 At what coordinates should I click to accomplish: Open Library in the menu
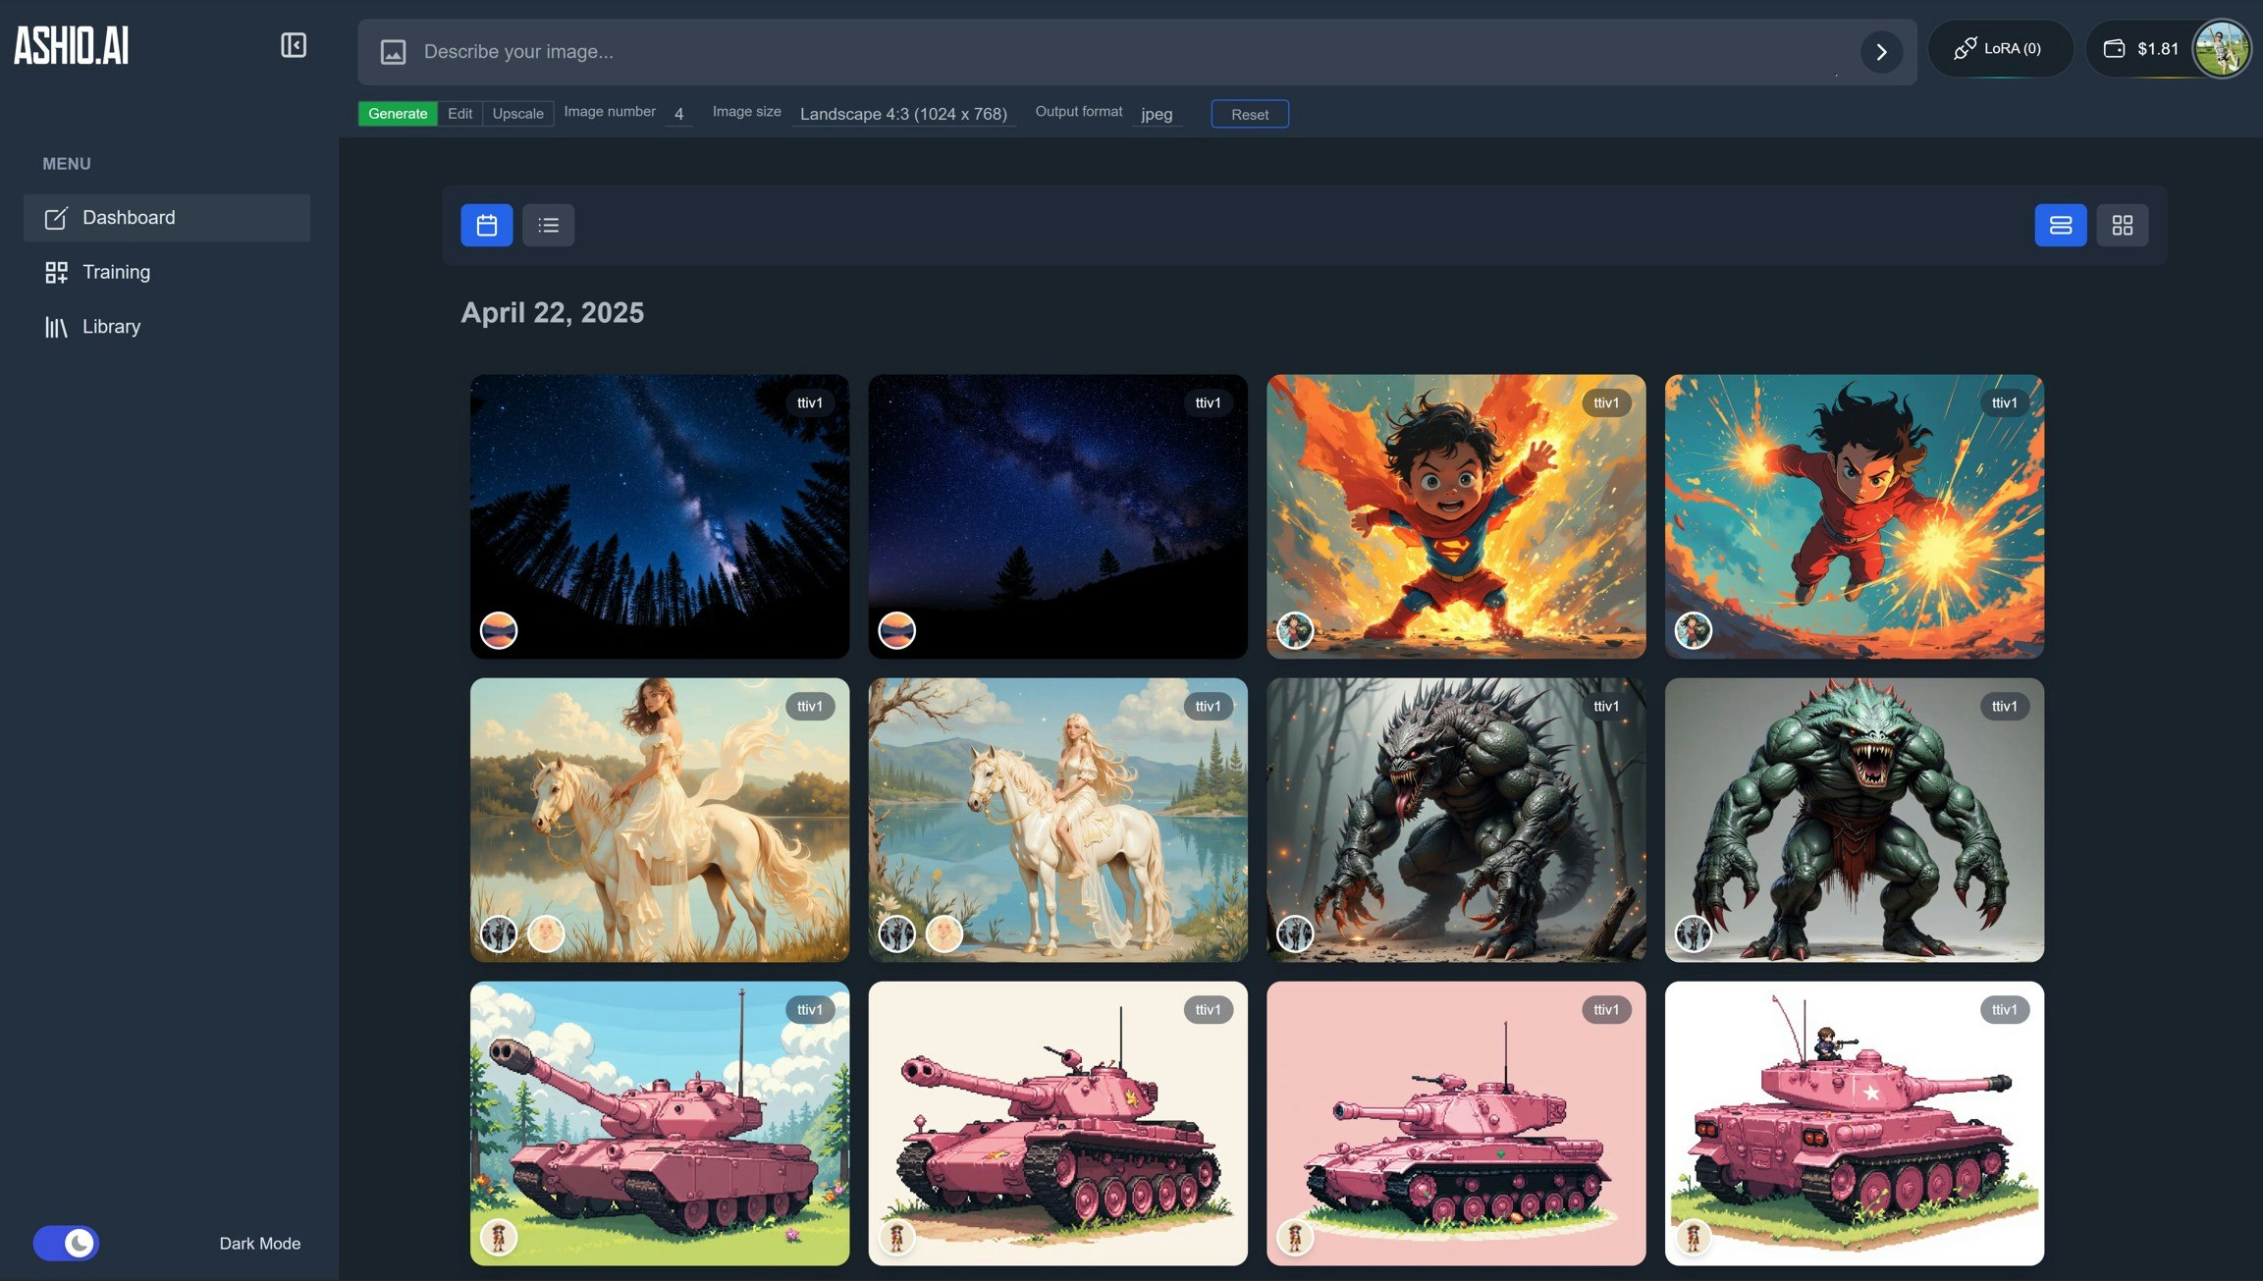pyautogui.click(x=111, y=327)
